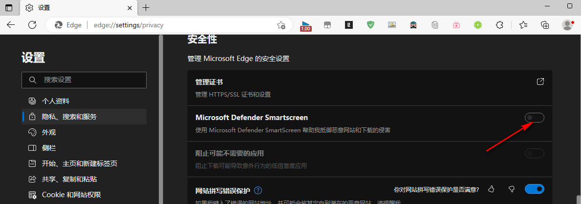Screen dimensions: 581x204
Task: Open the user profile avatar
Action: (x=567, y=25)
